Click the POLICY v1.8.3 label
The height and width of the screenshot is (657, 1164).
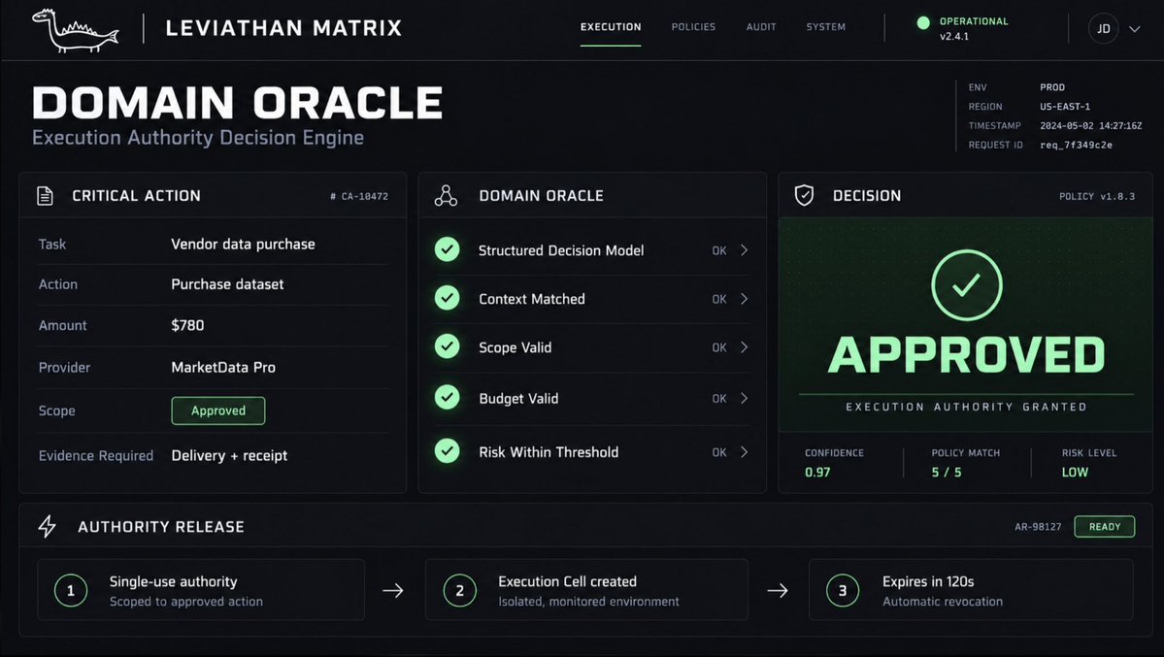coord(1097,196)
